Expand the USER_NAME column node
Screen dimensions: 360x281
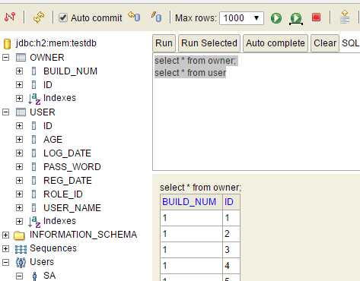click(19, 208)
